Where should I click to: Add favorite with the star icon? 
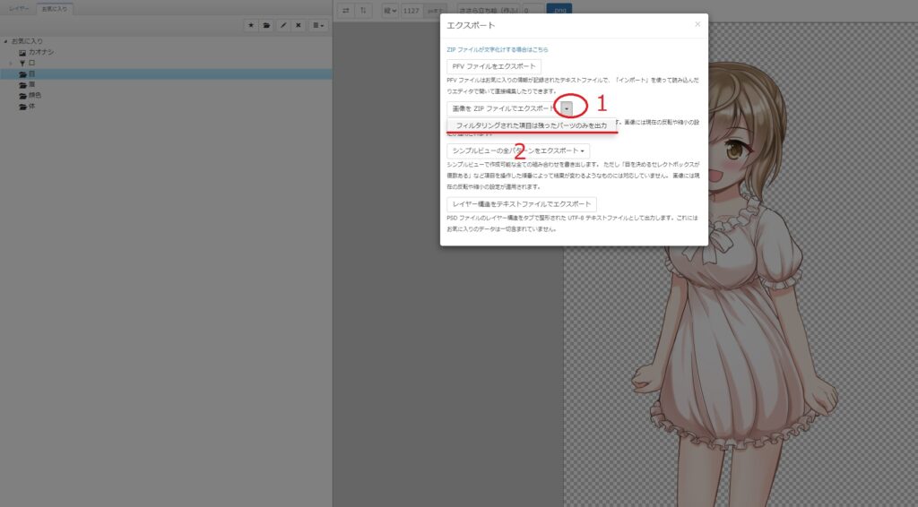[251, 26]
